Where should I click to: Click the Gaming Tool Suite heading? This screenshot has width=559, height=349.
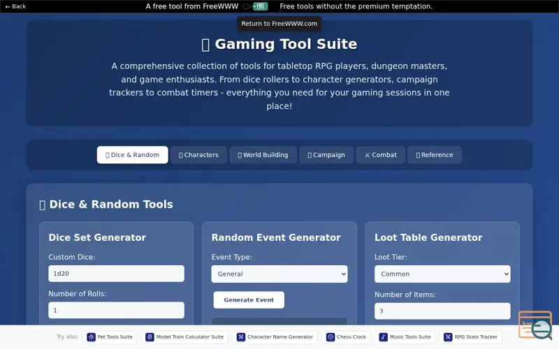pos(279,44)
